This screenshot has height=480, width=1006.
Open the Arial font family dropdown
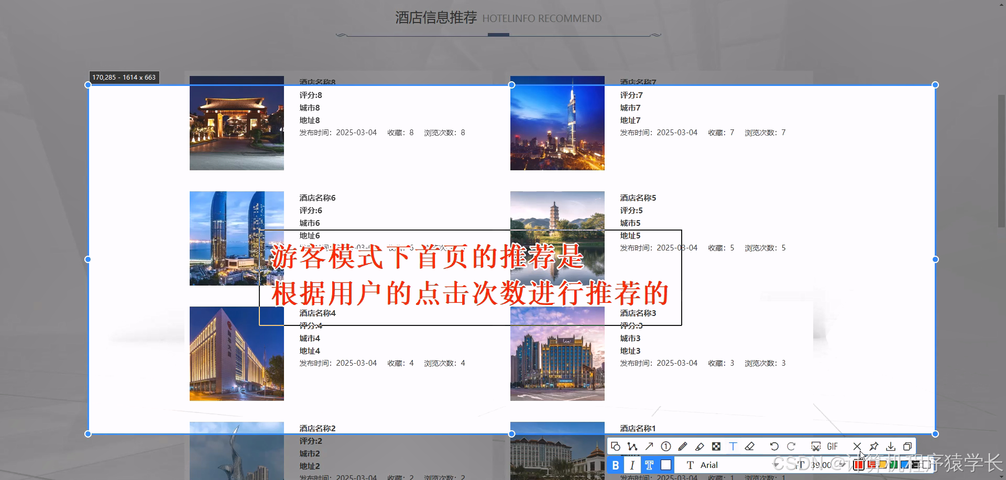[x=732, y=465]
